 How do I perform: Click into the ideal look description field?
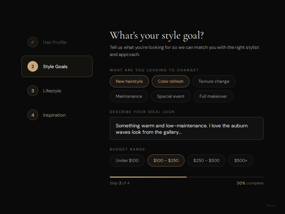(x=186, y=128)
